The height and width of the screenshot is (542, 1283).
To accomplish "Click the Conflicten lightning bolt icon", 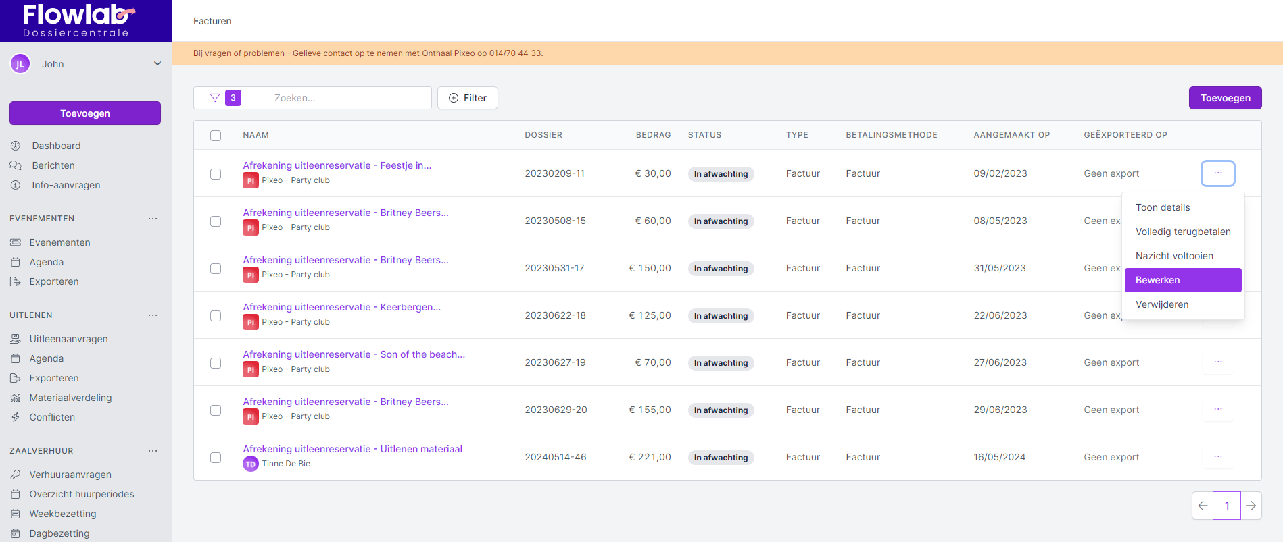I will (16, 417).
